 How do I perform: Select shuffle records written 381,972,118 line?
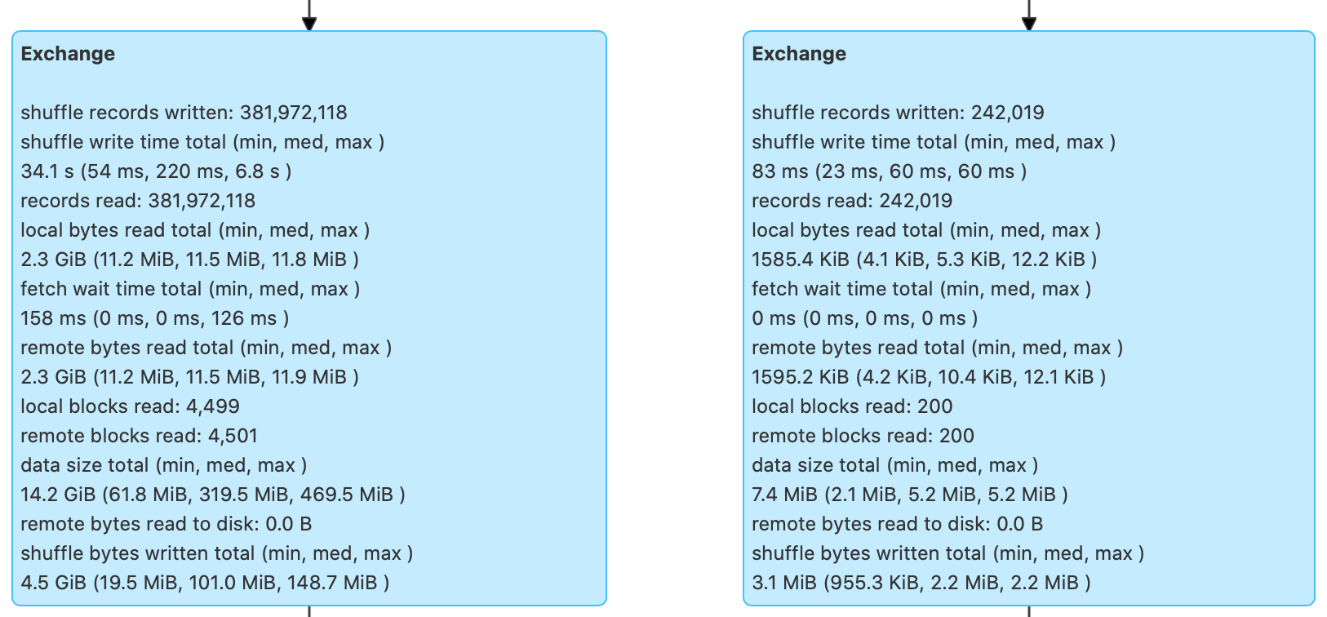tap(184, 113)
